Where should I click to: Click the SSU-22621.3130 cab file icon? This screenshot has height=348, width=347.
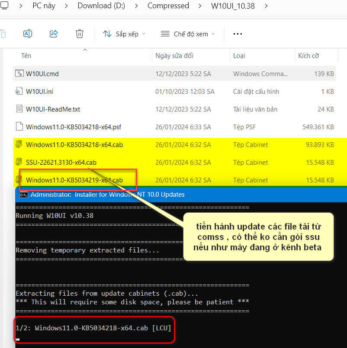click(19, 162)
